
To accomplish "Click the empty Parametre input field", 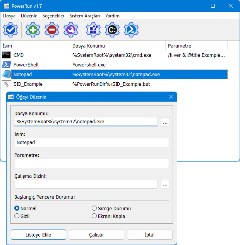I will point(92,163).
